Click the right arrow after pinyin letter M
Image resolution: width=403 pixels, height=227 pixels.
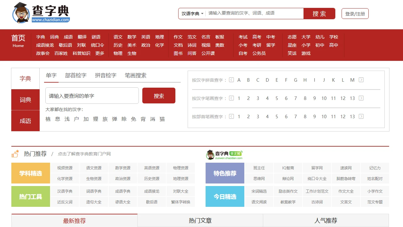pos(361,80)
